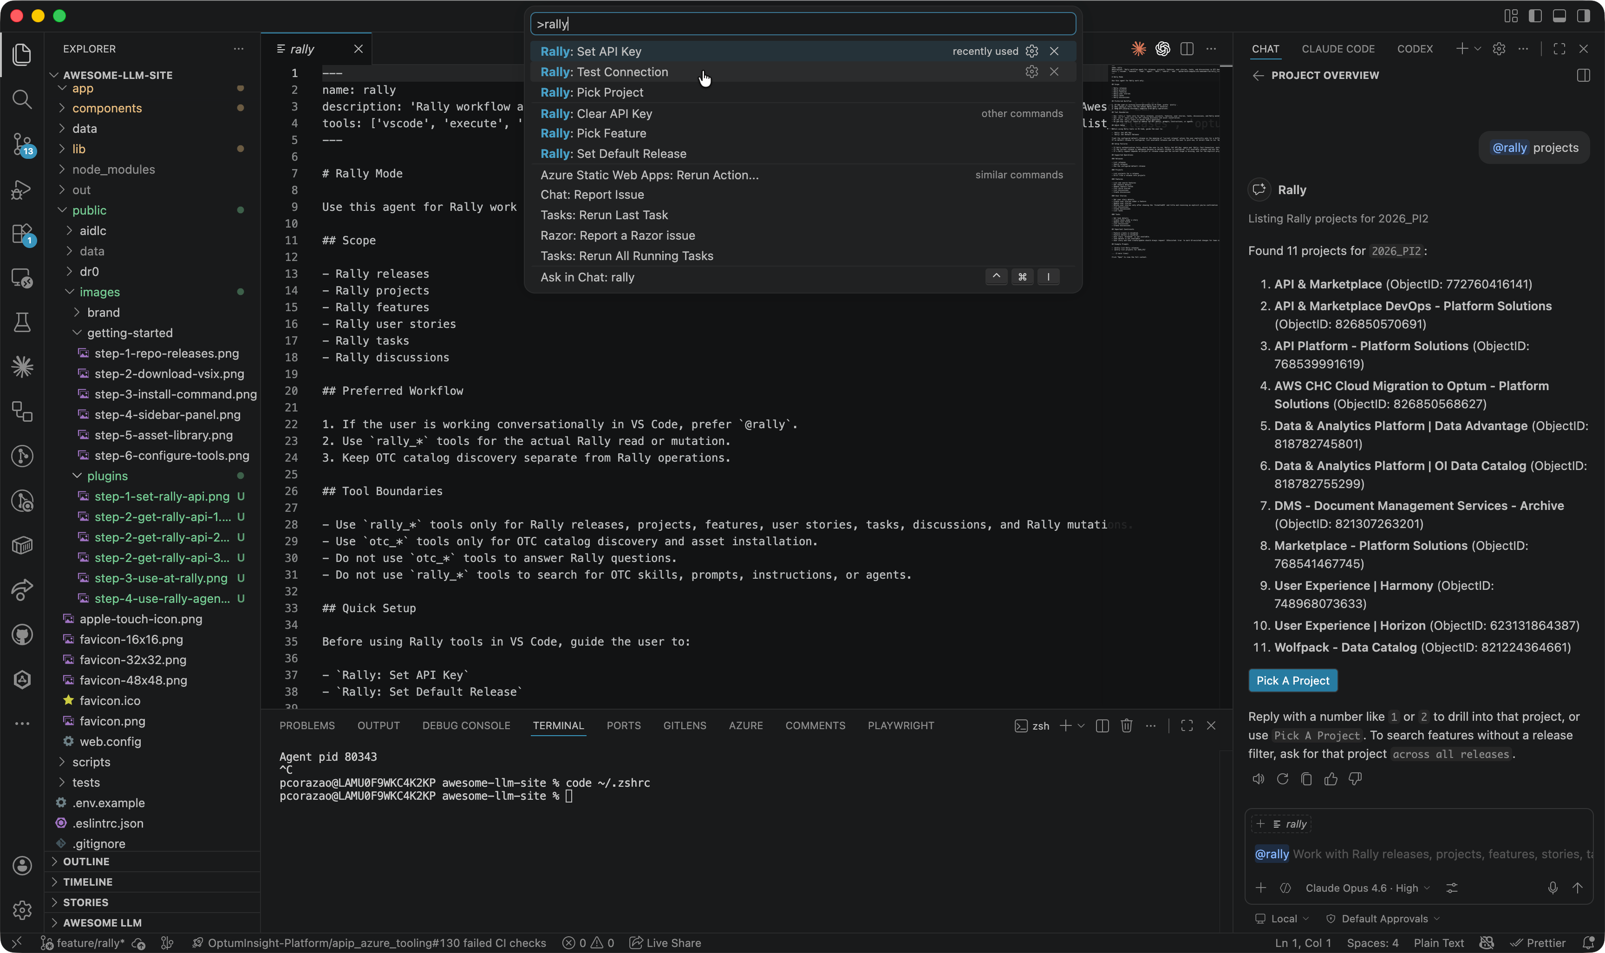1605x953 pixels.
Task: Open the Explorer view in activity bar
Action: (x=22, y=54)
